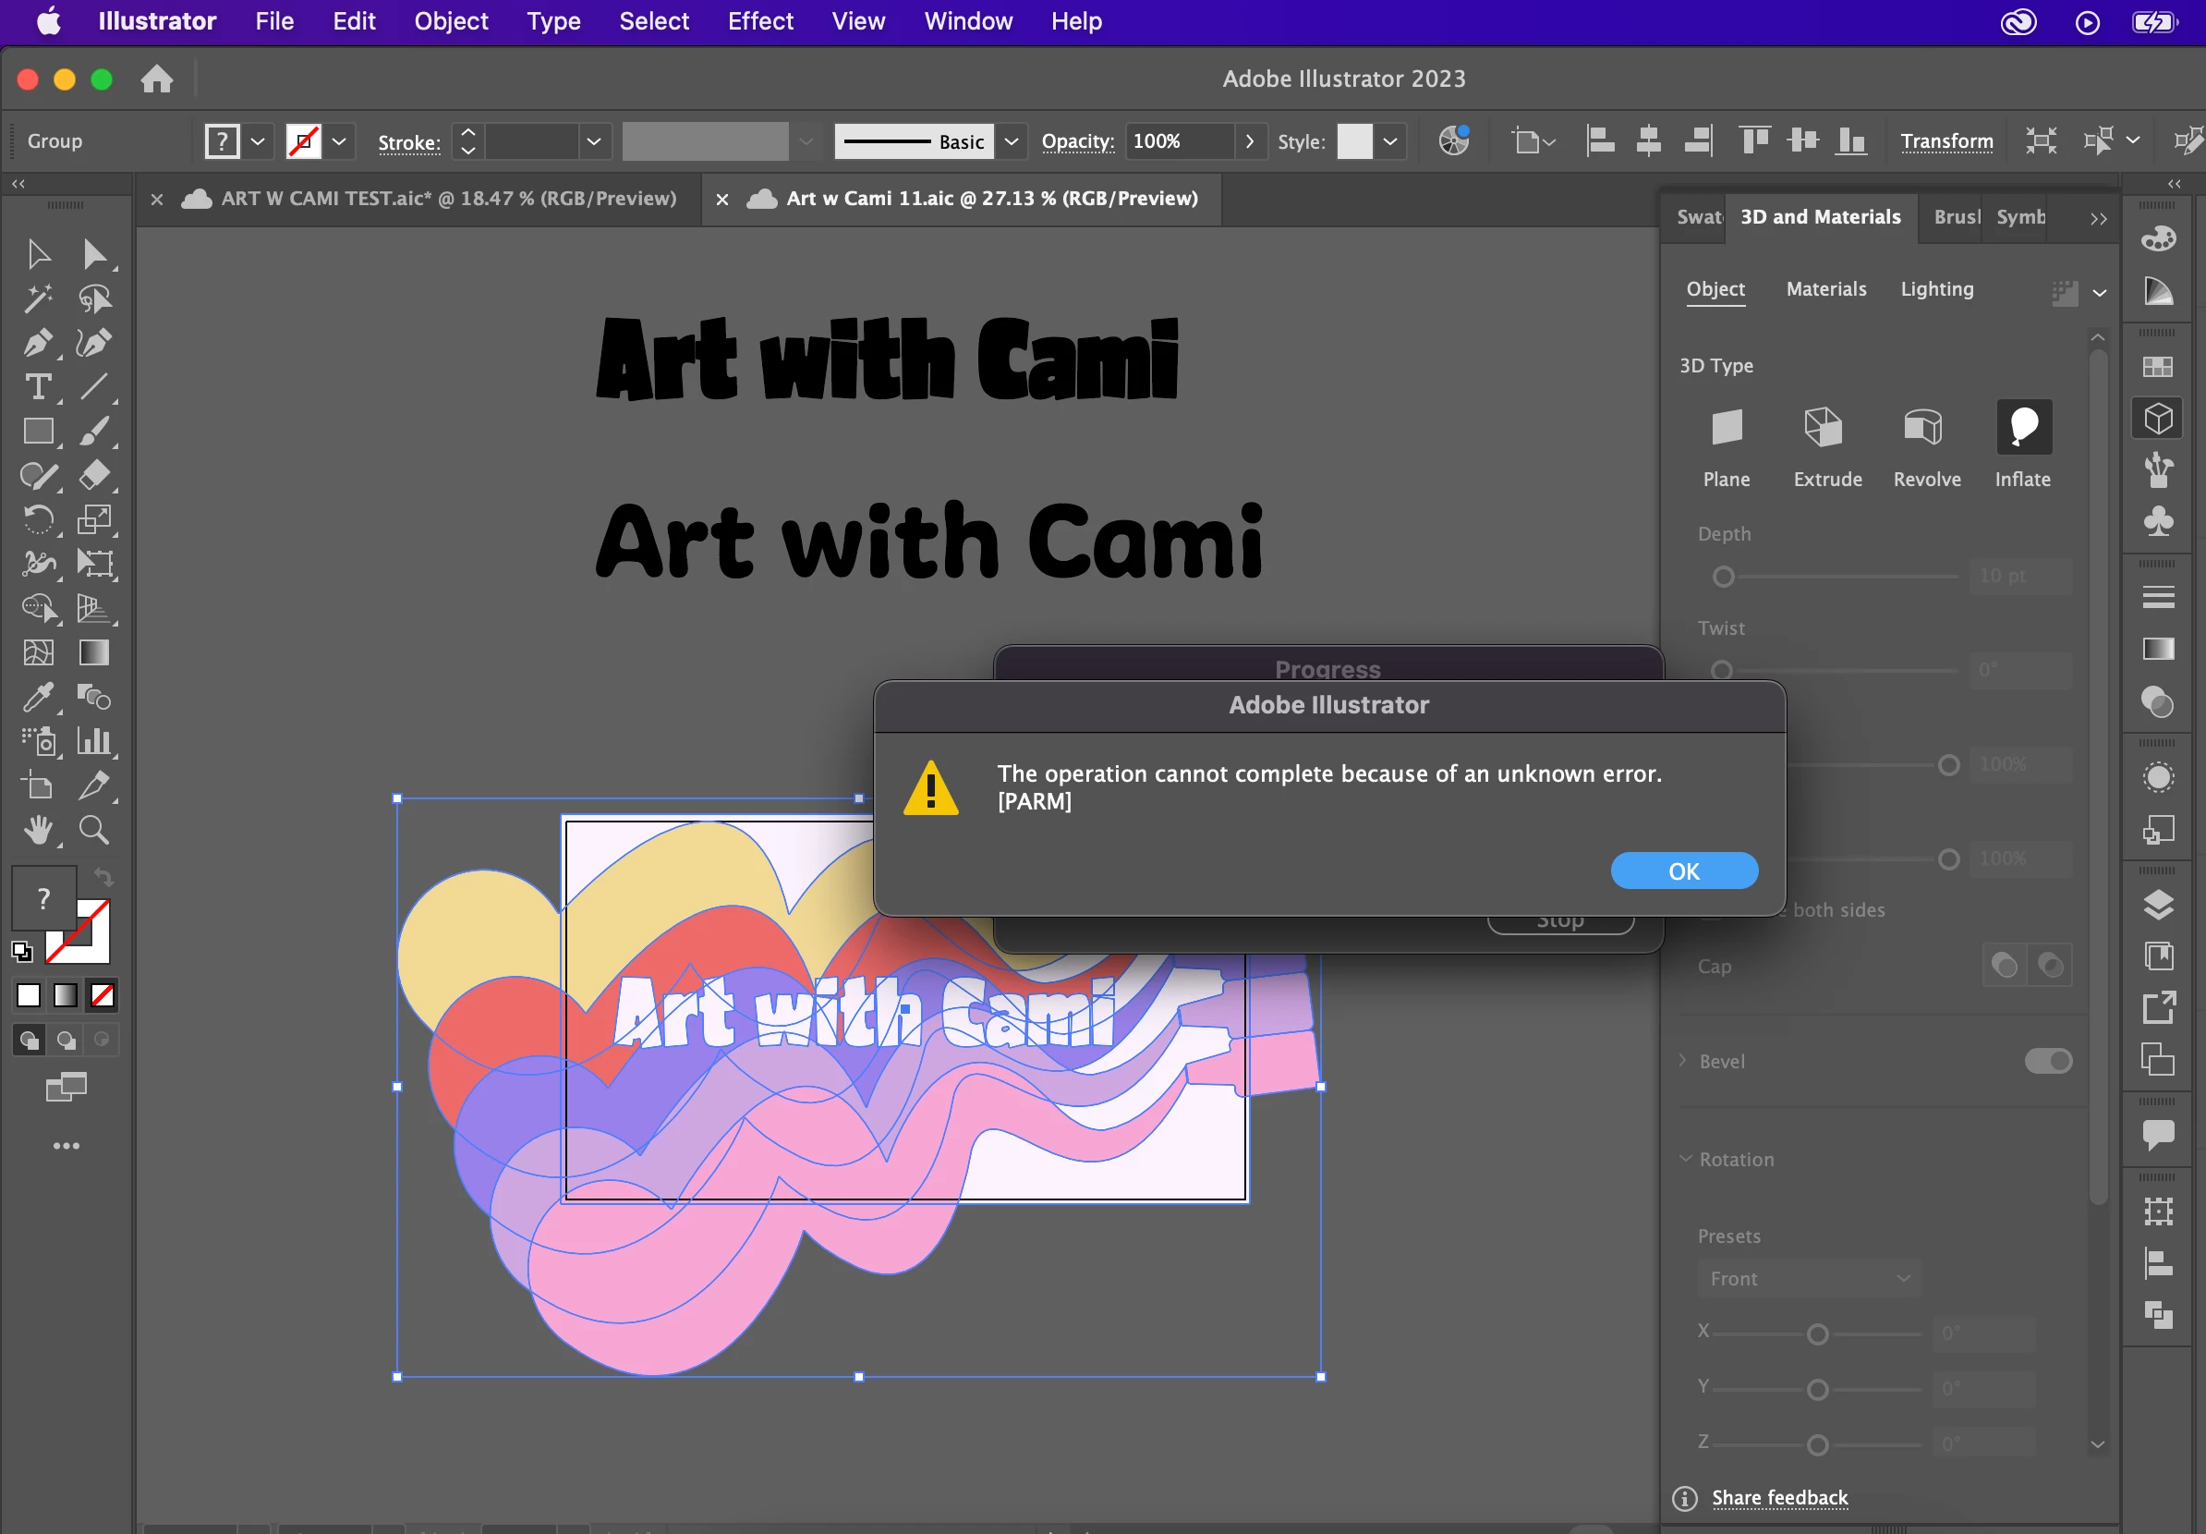Viewport: 2206px width, 1534px height.
Task: Select the Type tool
Action: point(38,387)
